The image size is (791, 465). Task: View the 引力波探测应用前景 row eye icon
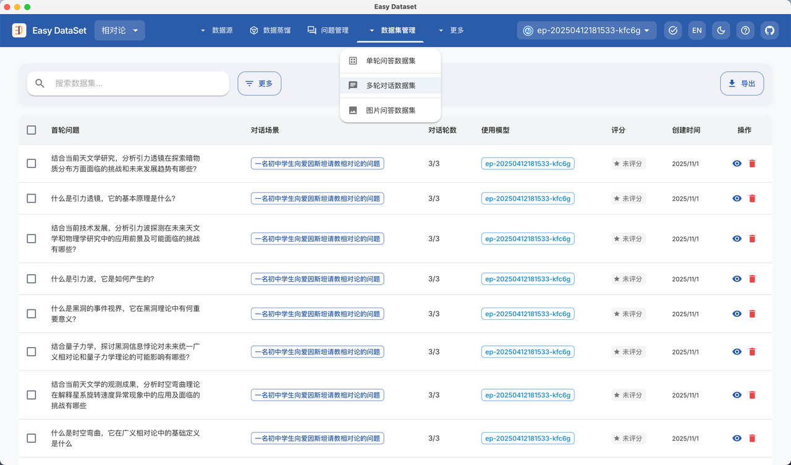pos(737,238)
